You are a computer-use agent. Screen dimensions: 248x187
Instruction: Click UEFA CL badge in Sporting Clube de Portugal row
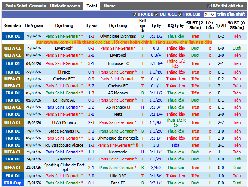(12, 168)
